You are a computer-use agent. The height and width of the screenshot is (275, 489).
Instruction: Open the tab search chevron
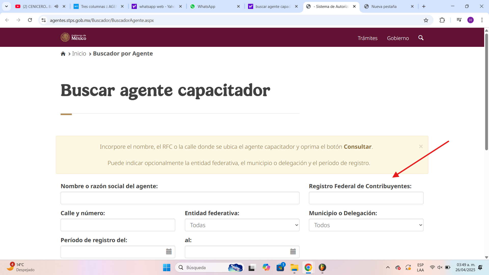point(6,6)
